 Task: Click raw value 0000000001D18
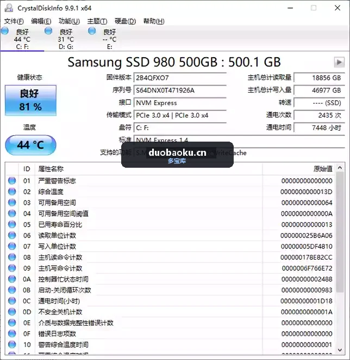(307, 301)
